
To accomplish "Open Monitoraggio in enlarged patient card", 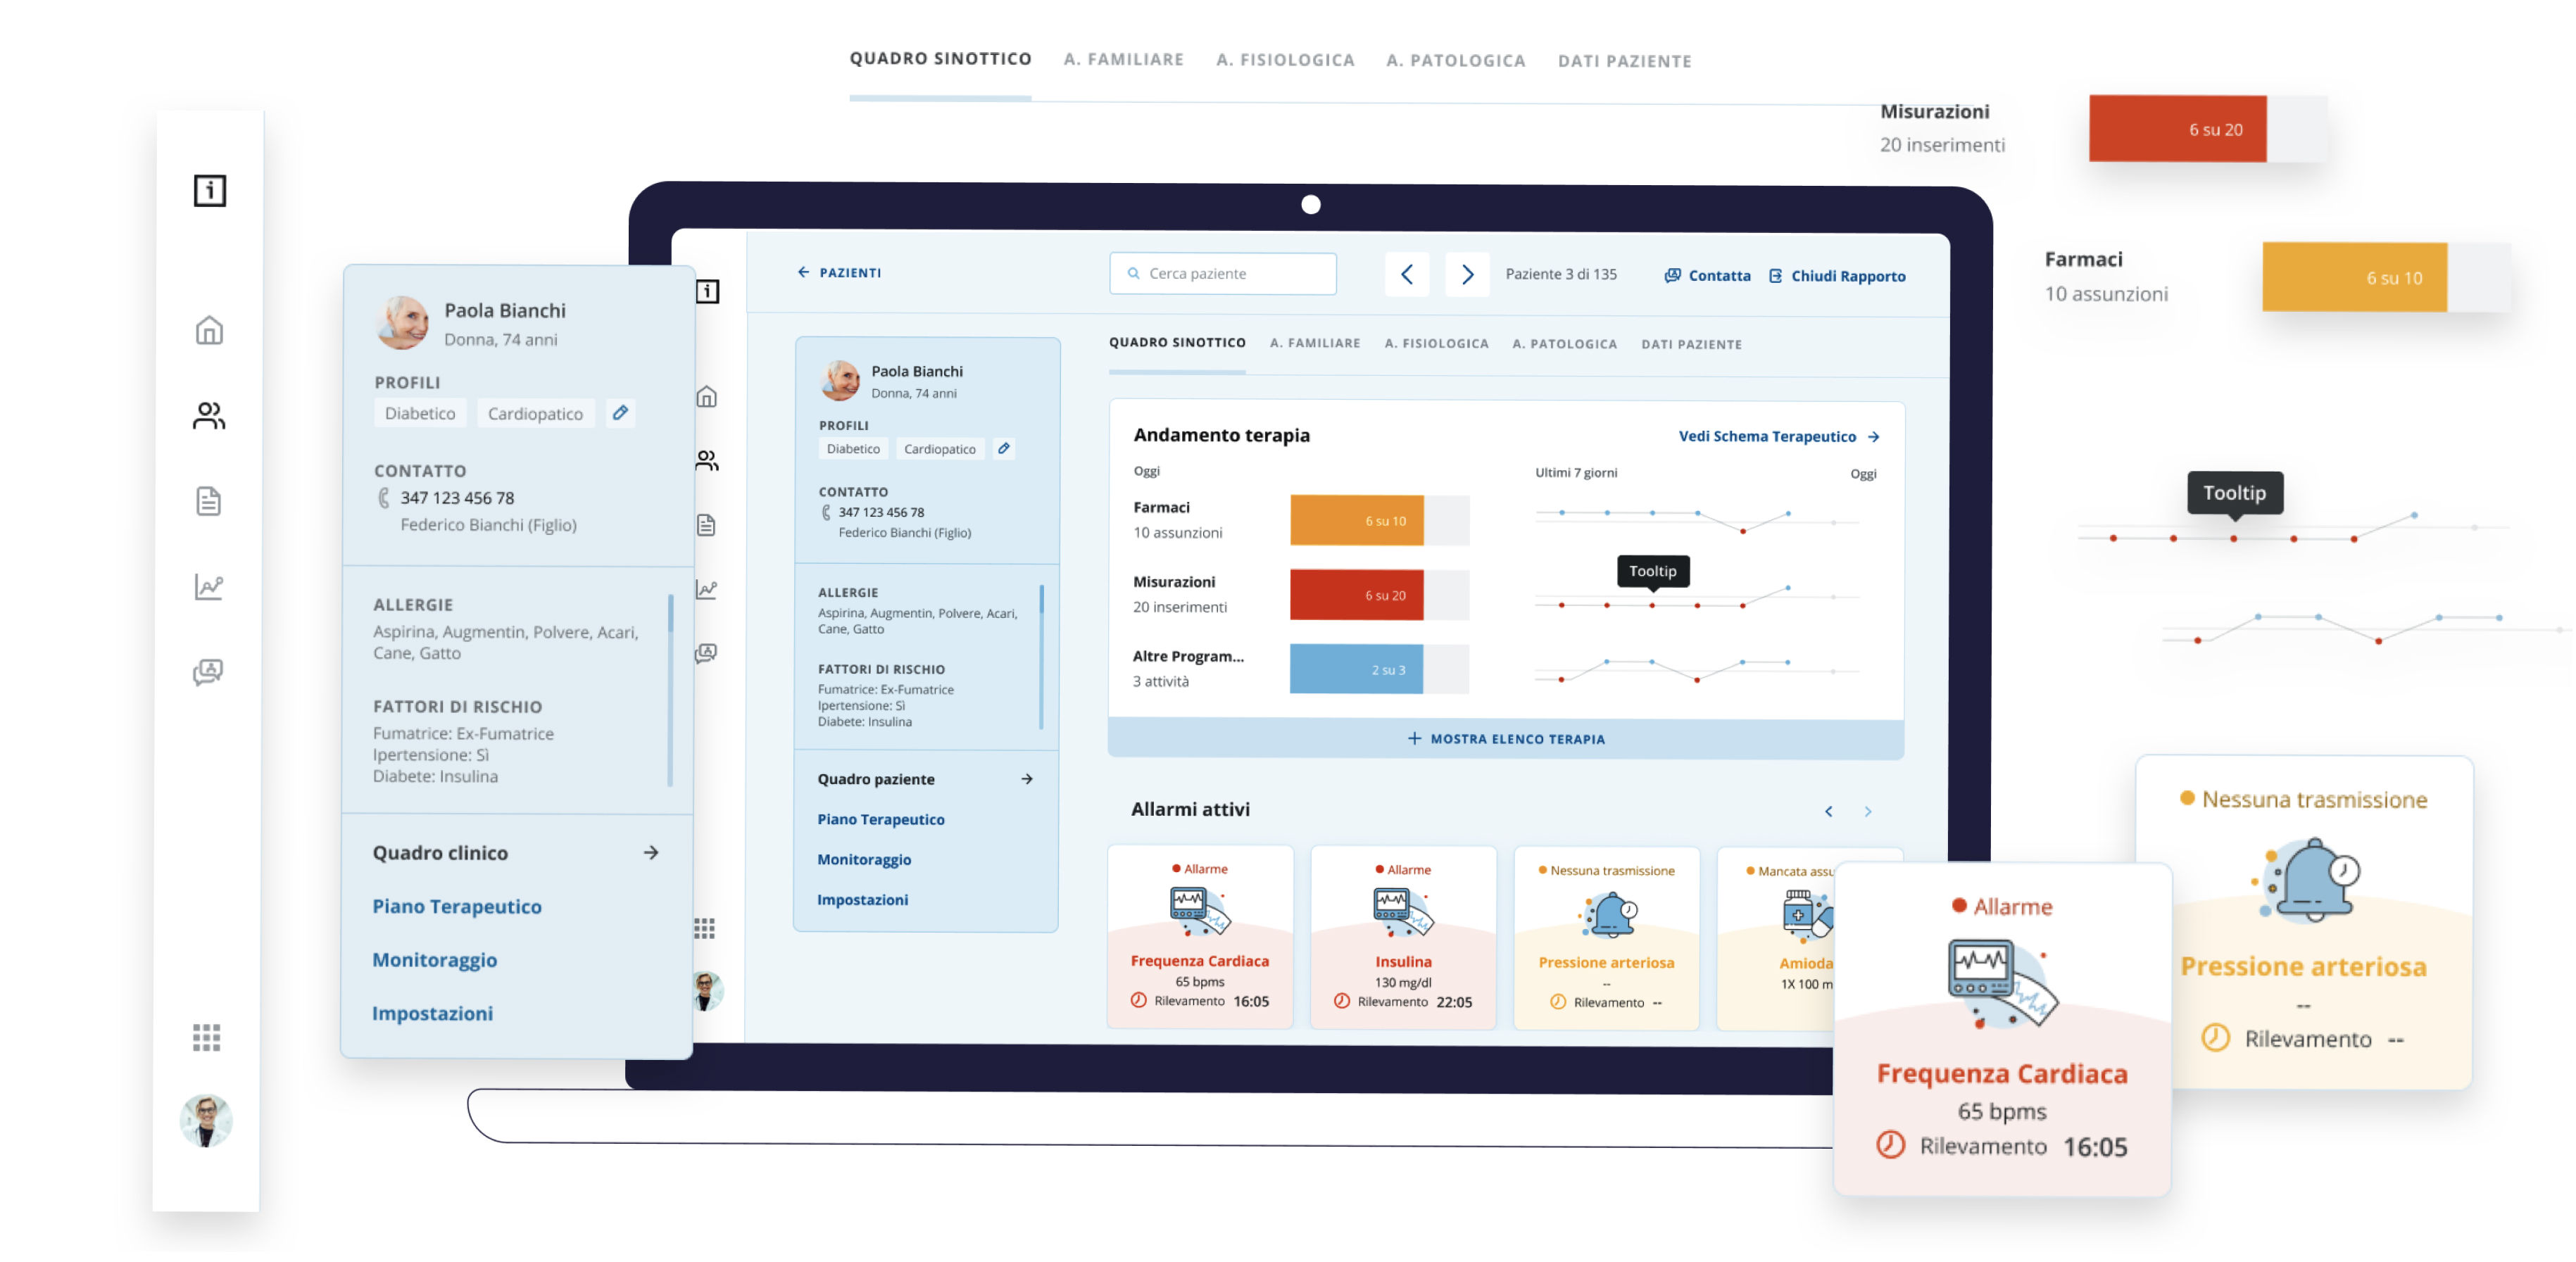I will click(434, 959).
